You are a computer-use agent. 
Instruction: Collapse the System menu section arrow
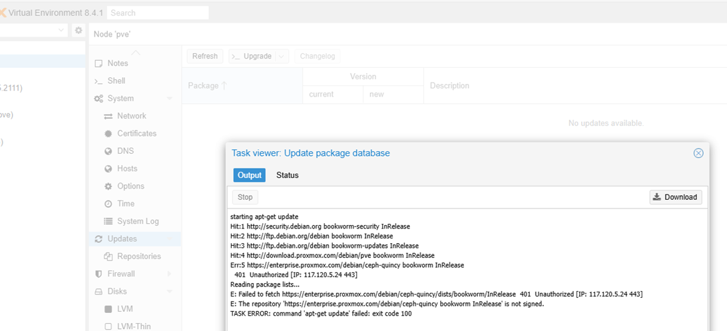169,99
